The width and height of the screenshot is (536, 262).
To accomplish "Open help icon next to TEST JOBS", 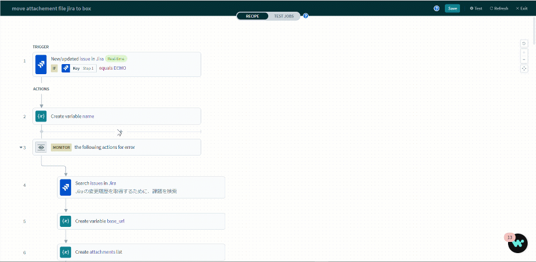I will (306, 16).
